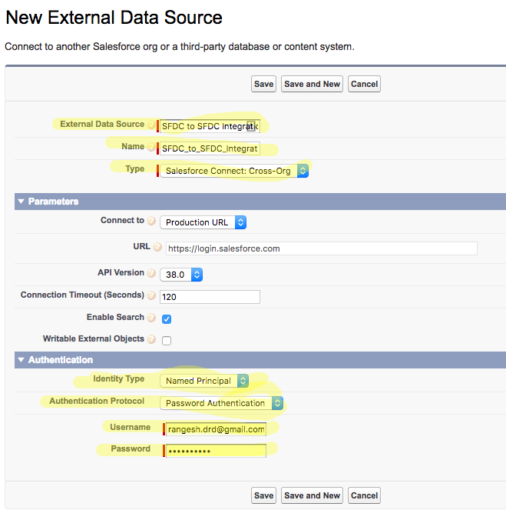Uncheck the Enable Search checkbox

(x=167, y=318)
